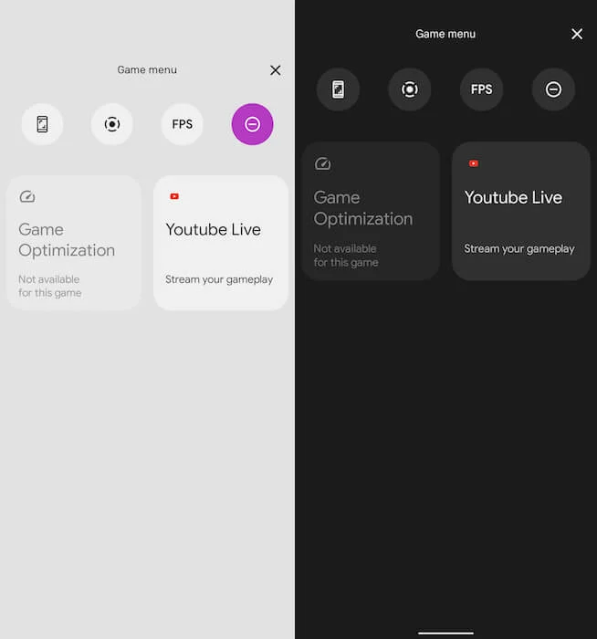Click the red YouTube logo in the light card

click(174, 196)
